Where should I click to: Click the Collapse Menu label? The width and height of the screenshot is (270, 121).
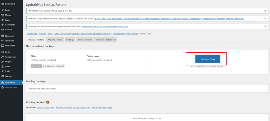[x=11, y=87]
